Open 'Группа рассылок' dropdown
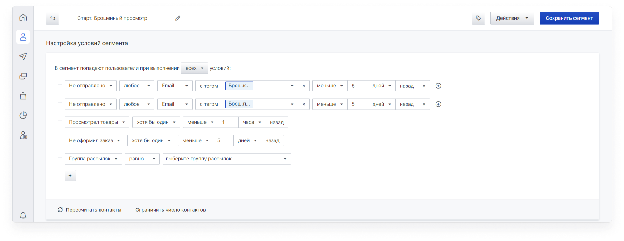Screen dimensions: 624x241 (93, 159)
